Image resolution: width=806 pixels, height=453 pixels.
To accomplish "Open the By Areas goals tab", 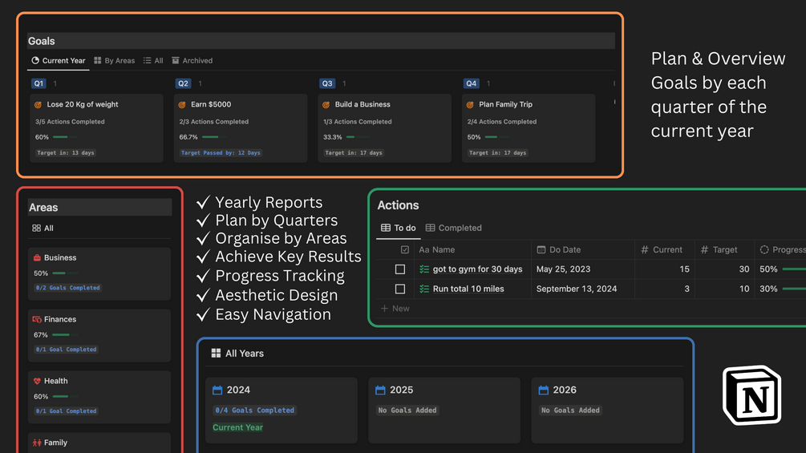I will (114, 61).
